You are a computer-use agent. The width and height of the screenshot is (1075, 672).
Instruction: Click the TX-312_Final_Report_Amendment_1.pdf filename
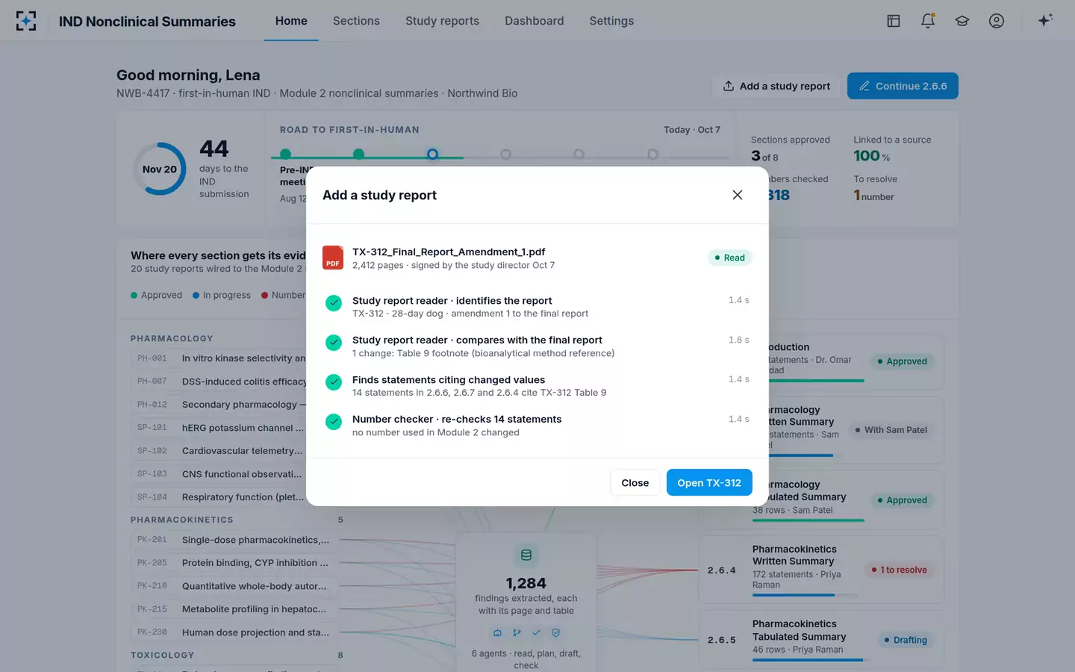point(449,252)
